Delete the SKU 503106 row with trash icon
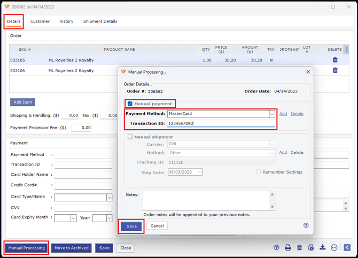The width and height of the screenshot is (358, 258). 335,70
